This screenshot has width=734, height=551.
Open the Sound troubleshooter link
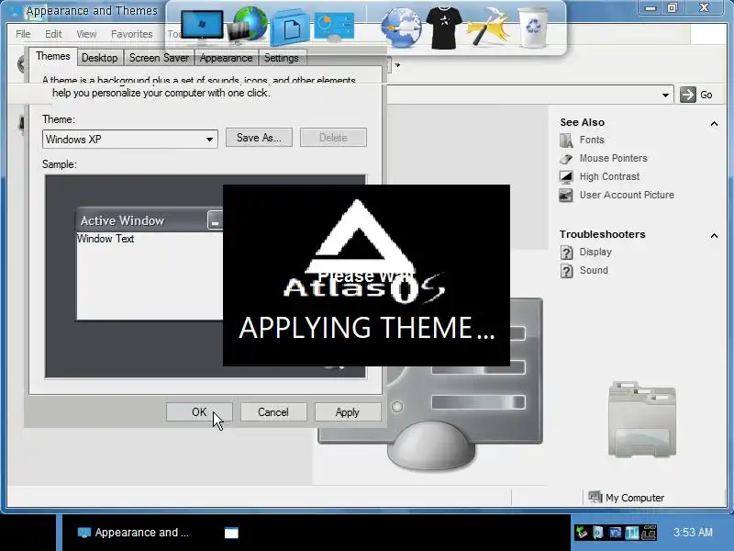coord(594,270)
